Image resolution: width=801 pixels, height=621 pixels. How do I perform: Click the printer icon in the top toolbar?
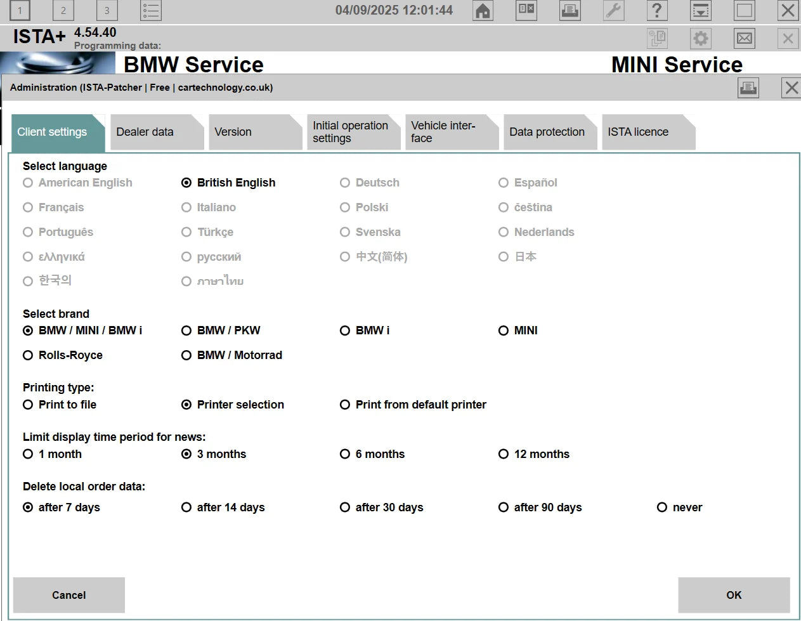point(569,11)
